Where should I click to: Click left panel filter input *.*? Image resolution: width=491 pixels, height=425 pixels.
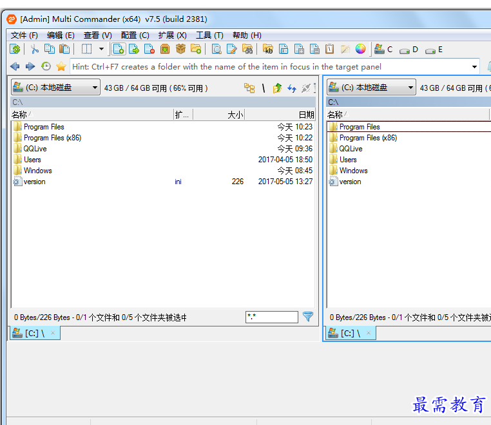coord(272,317)
